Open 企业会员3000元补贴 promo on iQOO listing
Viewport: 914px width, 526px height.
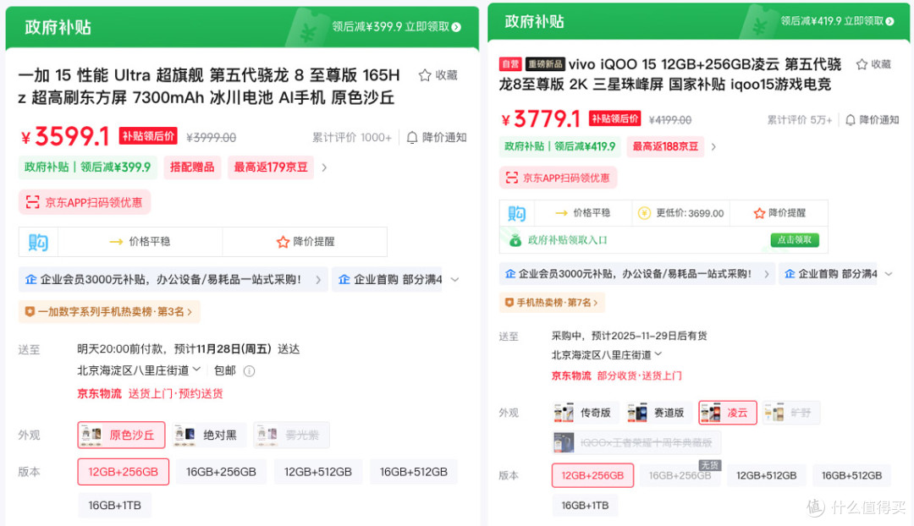click(x=636, y=274)
